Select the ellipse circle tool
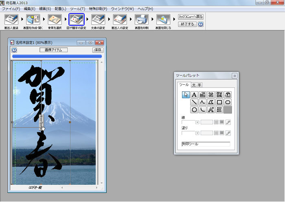Image resolution: width=285 pixels, height=202 pixels. (194, 110)
